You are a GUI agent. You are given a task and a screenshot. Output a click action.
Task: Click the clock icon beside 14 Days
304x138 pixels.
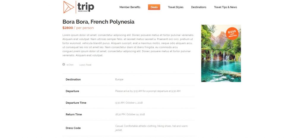[64, 64]
